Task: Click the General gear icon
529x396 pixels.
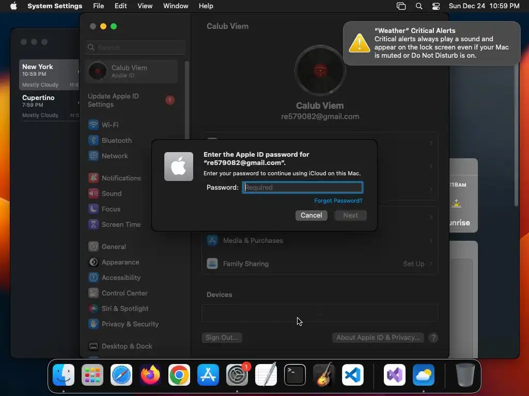Action: pyautogui.click(x=94, y=246)
